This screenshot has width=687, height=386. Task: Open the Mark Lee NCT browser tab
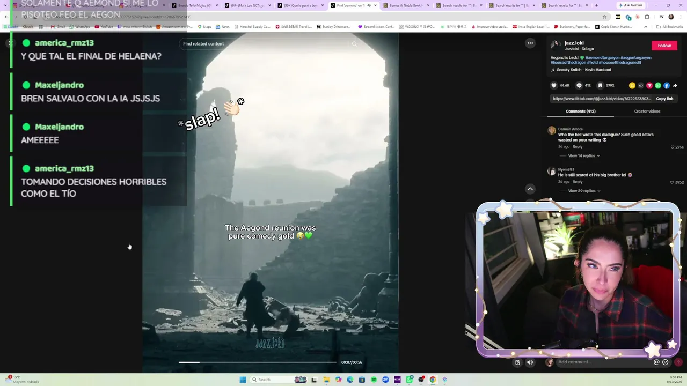[x=246, y=5]
